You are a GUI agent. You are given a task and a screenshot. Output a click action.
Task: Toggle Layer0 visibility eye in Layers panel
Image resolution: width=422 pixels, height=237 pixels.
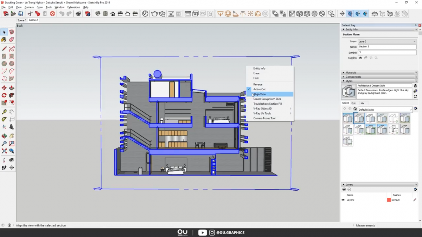click(x=343, y=200)
